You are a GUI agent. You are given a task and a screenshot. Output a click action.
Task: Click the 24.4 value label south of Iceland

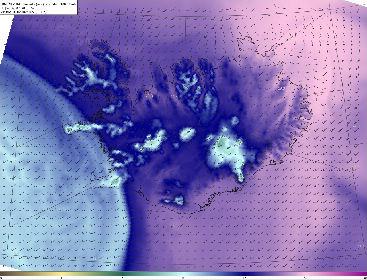176,227
